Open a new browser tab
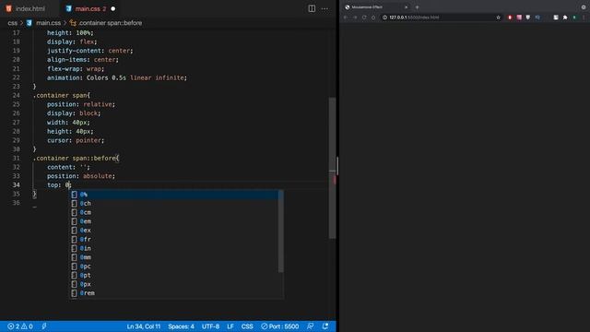Image resolution: width=590 pixels, height=332 pixels. pyautogui.click(x=417, y=7)
